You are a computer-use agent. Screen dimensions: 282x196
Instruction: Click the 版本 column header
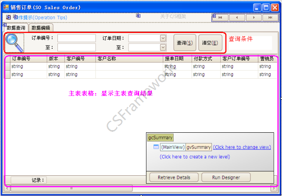(x=56, y=59)
